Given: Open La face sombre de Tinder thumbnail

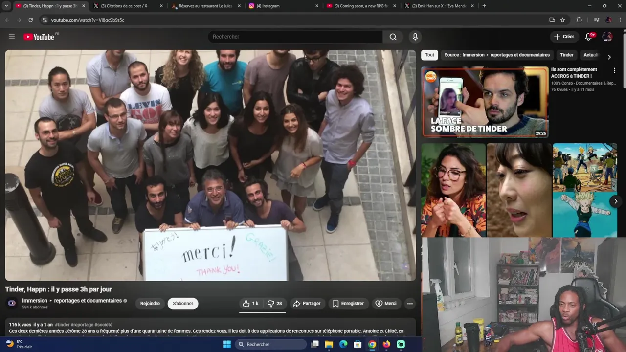Looking at the screenshot, I should tap(485, 102).
